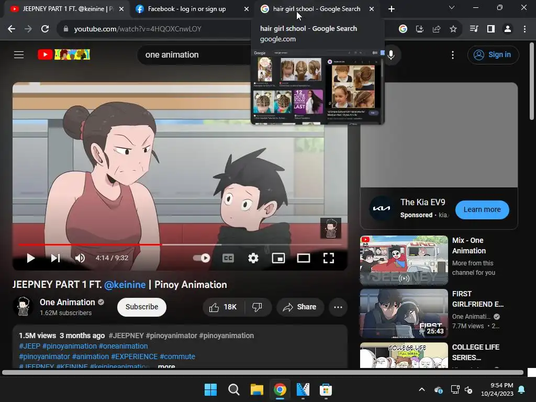Open 'FIRST GIRLFRIEND' video thumbnail
Image resolution: width=536 pixels, height=402 pixels.
(x=404, y=314)
